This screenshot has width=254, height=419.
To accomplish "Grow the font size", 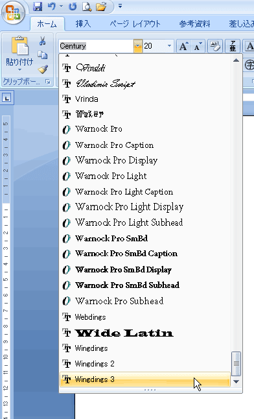I will (184, 46).
